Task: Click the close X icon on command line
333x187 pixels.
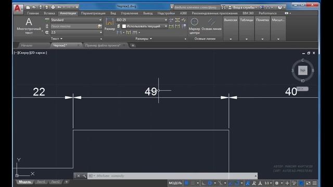Action: click(x=79, y=176)
